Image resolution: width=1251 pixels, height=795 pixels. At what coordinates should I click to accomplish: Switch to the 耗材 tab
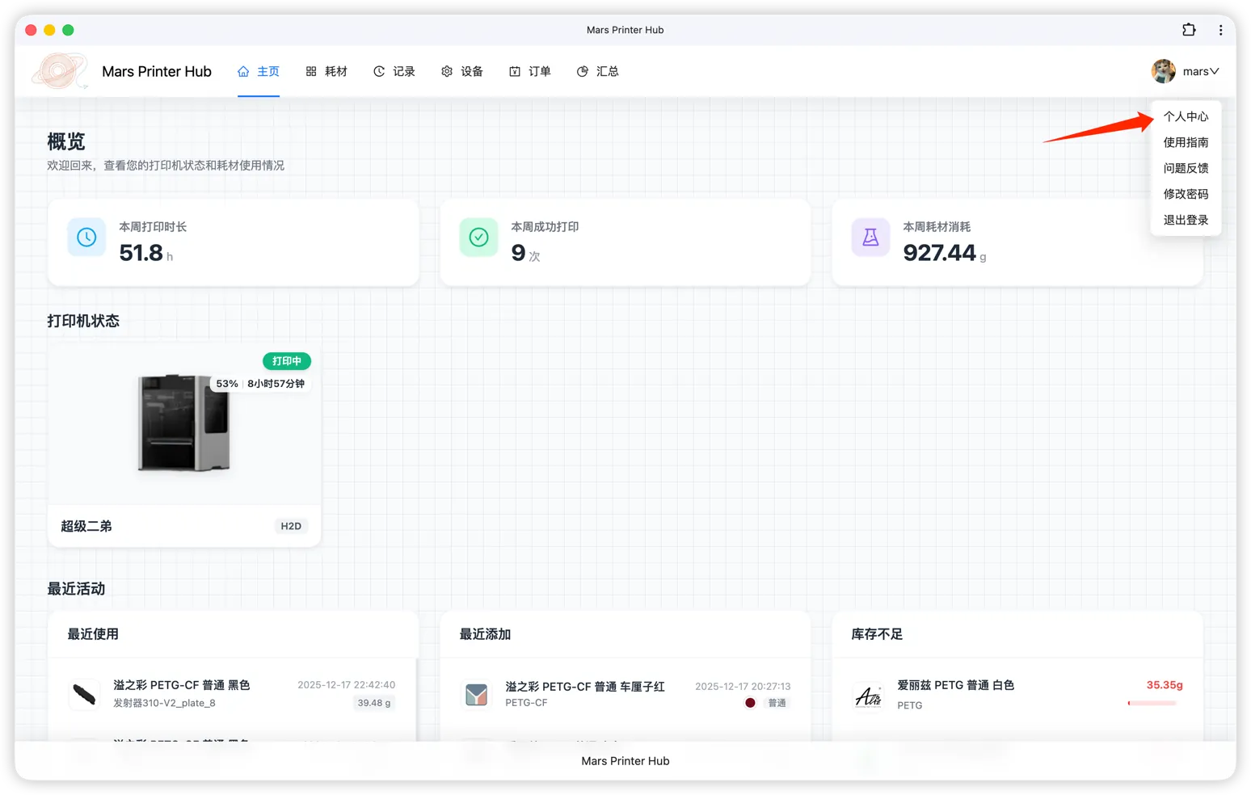tap(326, 71)
